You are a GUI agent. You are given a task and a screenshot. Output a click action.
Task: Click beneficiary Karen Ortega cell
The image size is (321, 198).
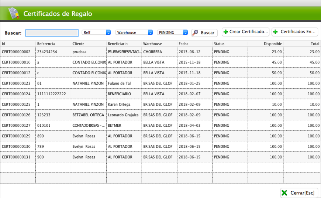tap(124, 104)
